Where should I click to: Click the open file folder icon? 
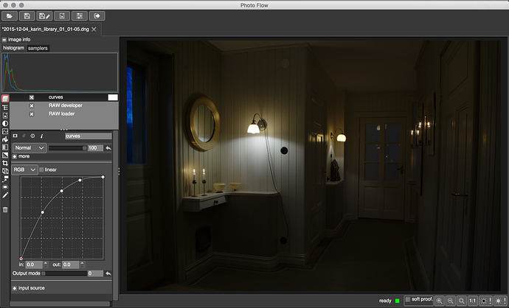click(x=10, y=15)
